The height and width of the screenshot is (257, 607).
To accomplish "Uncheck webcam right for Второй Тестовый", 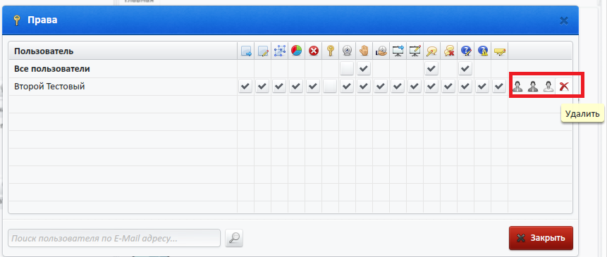I will pyautogui.click(x=348, y=86).
